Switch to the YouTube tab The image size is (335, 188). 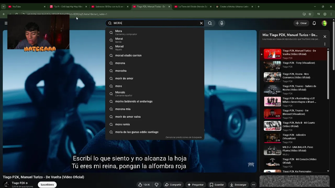tap(26, 7)
